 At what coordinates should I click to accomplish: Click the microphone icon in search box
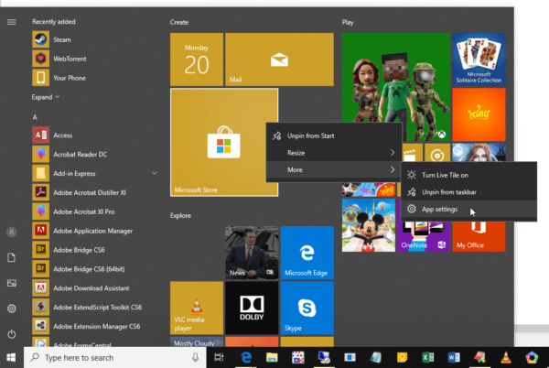tap(196, 358)
